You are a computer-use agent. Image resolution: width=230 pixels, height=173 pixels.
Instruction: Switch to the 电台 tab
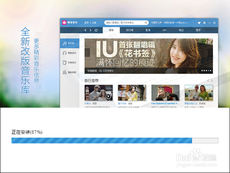click(181, 30)
